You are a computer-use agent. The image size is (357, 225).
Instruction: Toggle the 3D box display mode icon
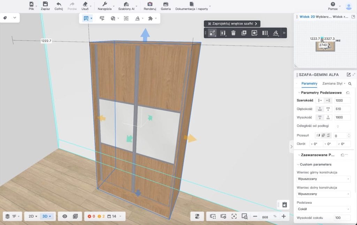point(75,216)
